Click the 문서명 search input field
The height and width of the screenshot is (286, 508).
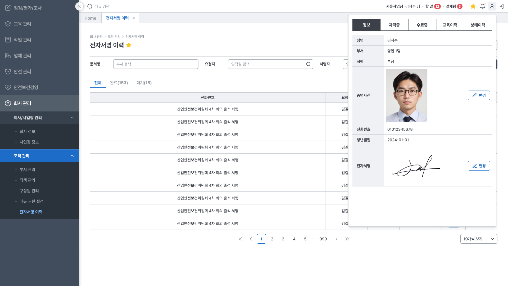156,64
